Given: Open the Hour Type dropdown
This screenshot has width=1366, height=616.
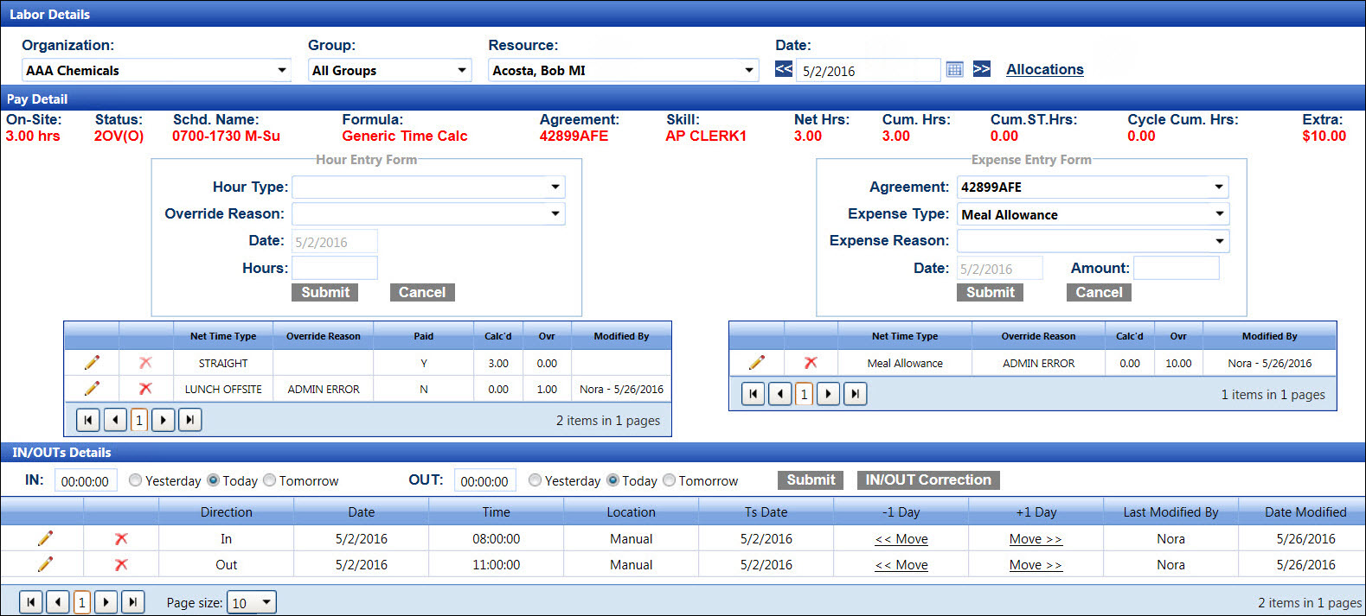Looking at the screenshot, I should point(555,187).
